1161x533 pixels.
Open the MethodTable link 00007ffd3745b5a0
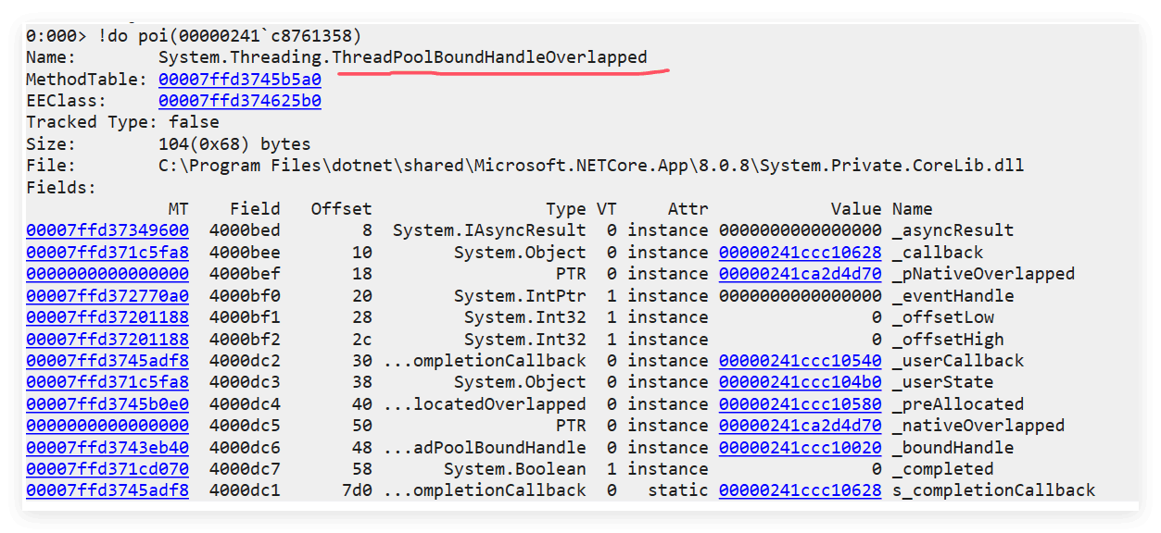(240, 80)
